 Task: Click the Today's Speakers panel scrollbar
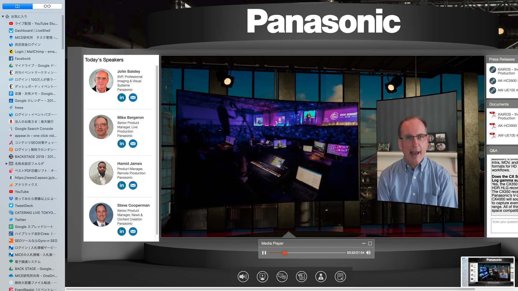click(157, 150)
